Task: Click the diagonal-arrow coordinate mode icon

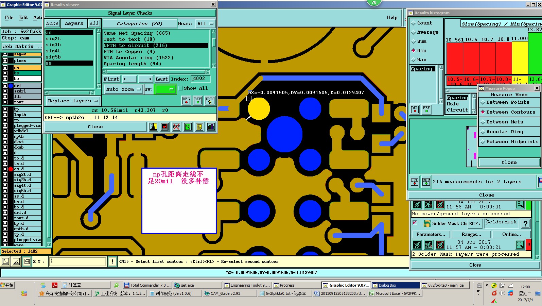Action: point(6,261)
